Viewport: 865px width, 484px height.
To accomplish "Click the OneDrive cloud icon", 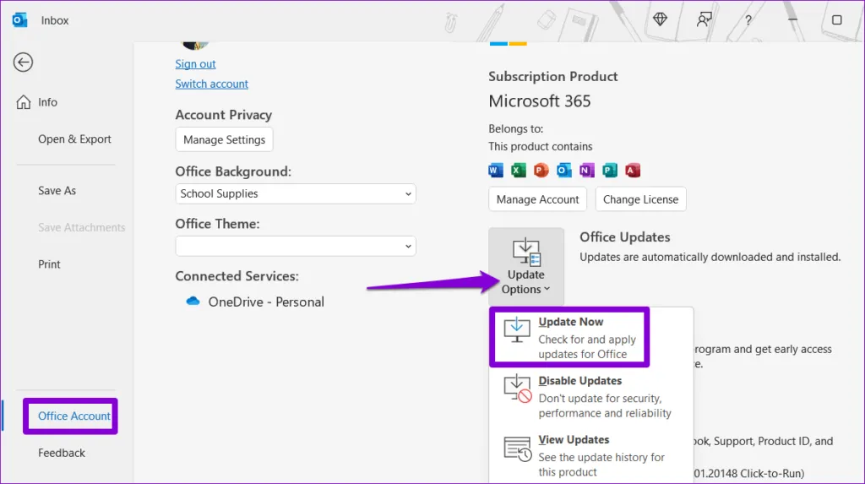I will [193, 302].
